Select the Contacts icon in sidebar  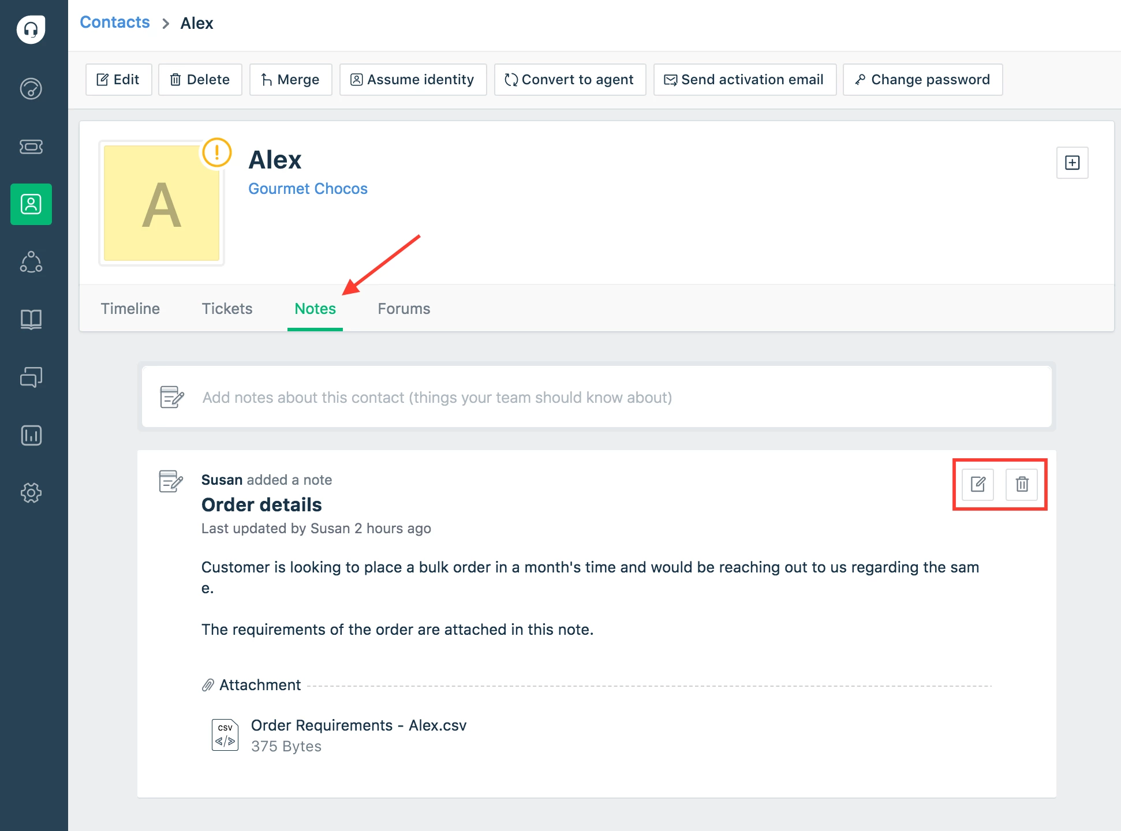(31, 204)
